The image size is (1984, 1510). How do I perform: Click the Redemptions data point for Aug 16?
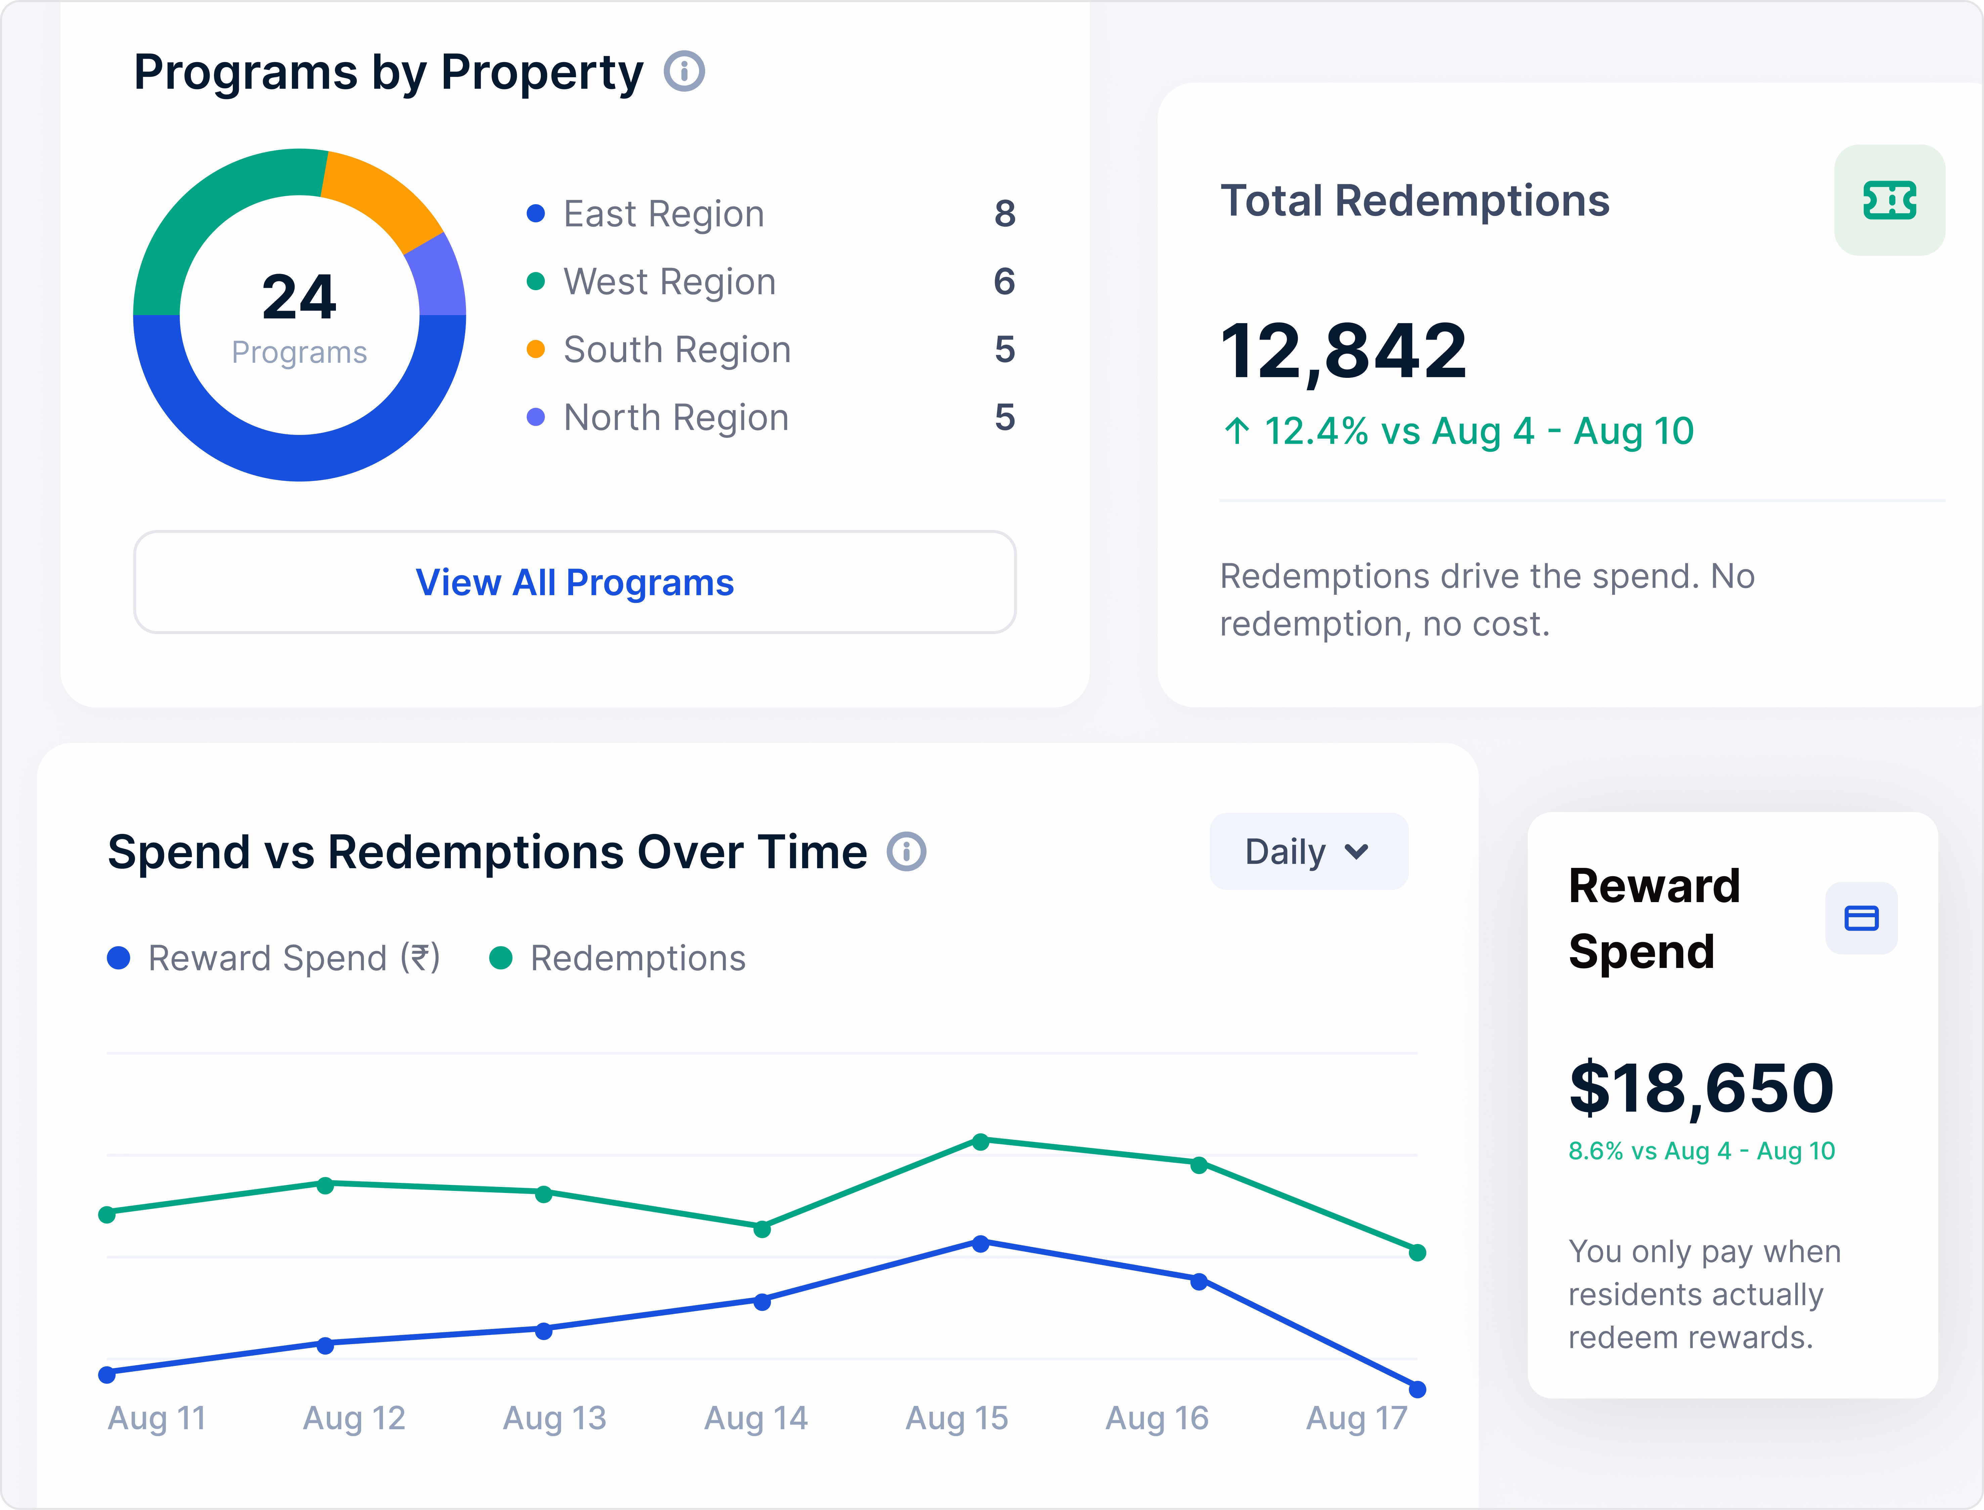click(1199, 1165)
